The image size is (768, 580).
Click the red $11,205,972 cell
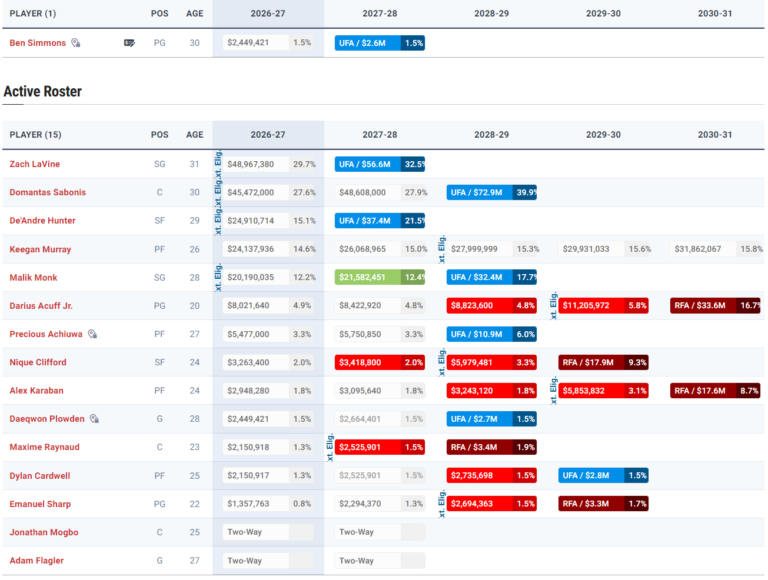point(603,306)
